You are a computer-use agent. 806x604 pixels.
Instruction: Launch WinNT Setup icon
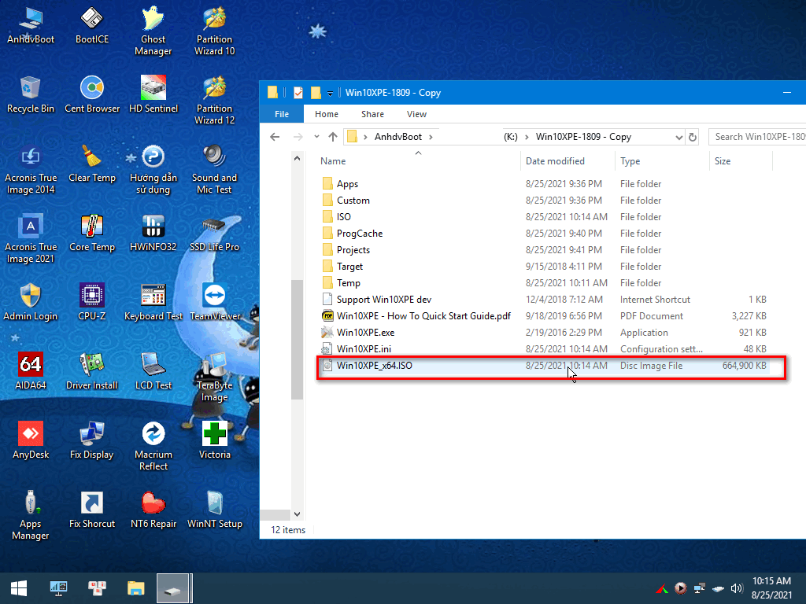214,510
